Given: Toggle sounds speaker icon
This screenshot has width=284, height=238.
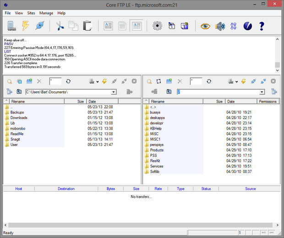Looking at the screenshot, I should tap(220, 26).
